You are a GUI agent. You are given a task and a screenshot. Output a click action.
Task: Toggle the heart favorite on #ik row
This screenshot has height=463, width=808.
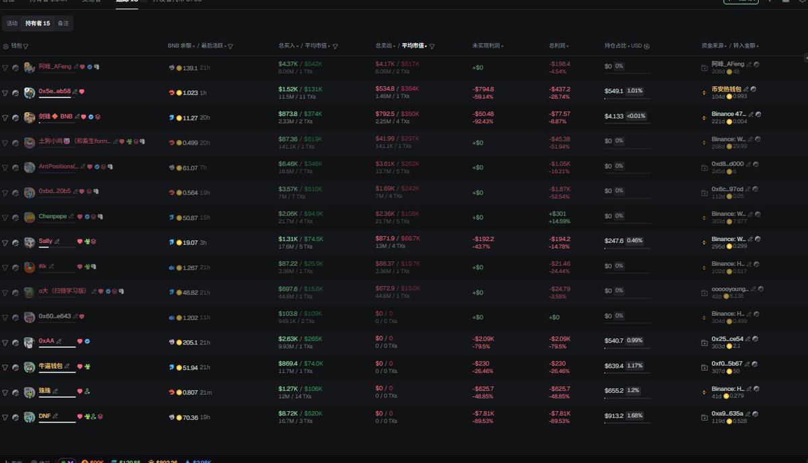(80, 266)
